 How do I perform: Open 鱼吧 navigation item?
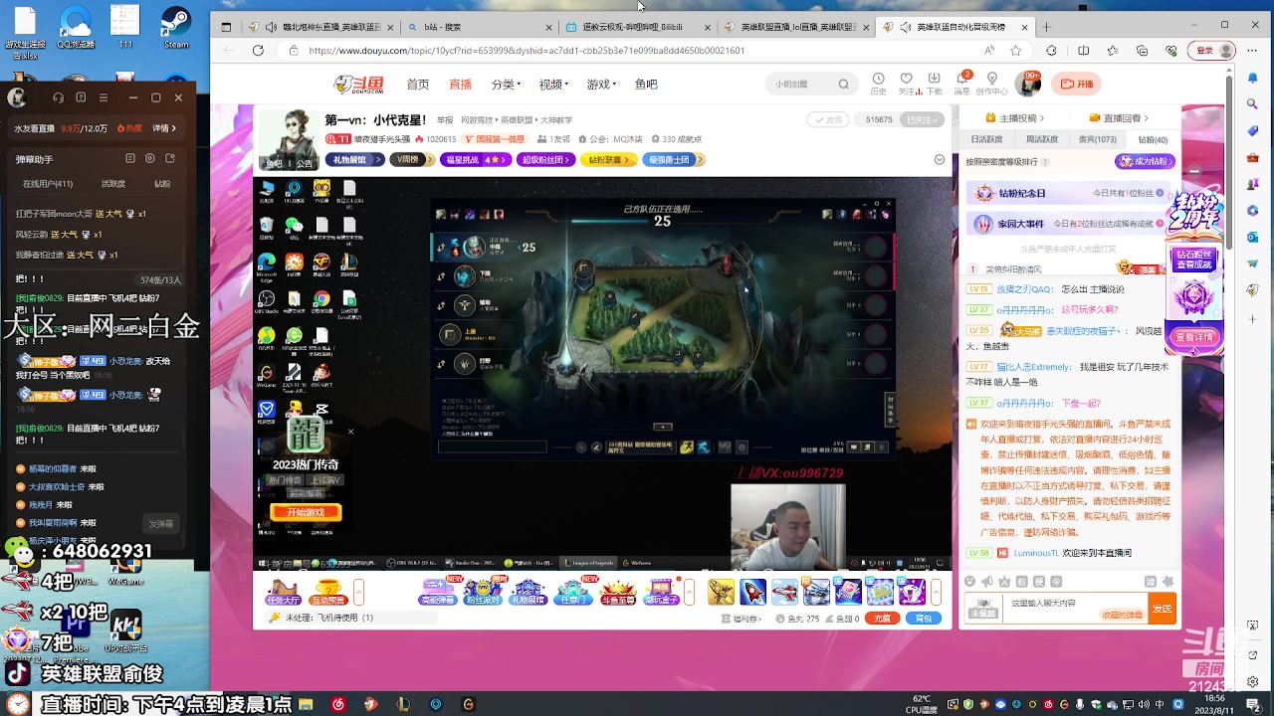pyautogui.click(x=646, y=85)
